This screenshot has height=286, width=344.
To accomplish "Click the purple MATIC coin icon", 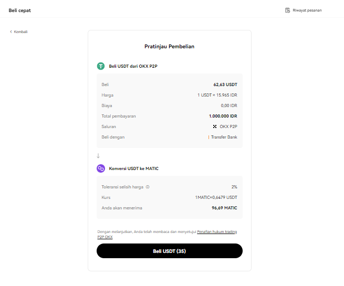I will coord(101,168).
